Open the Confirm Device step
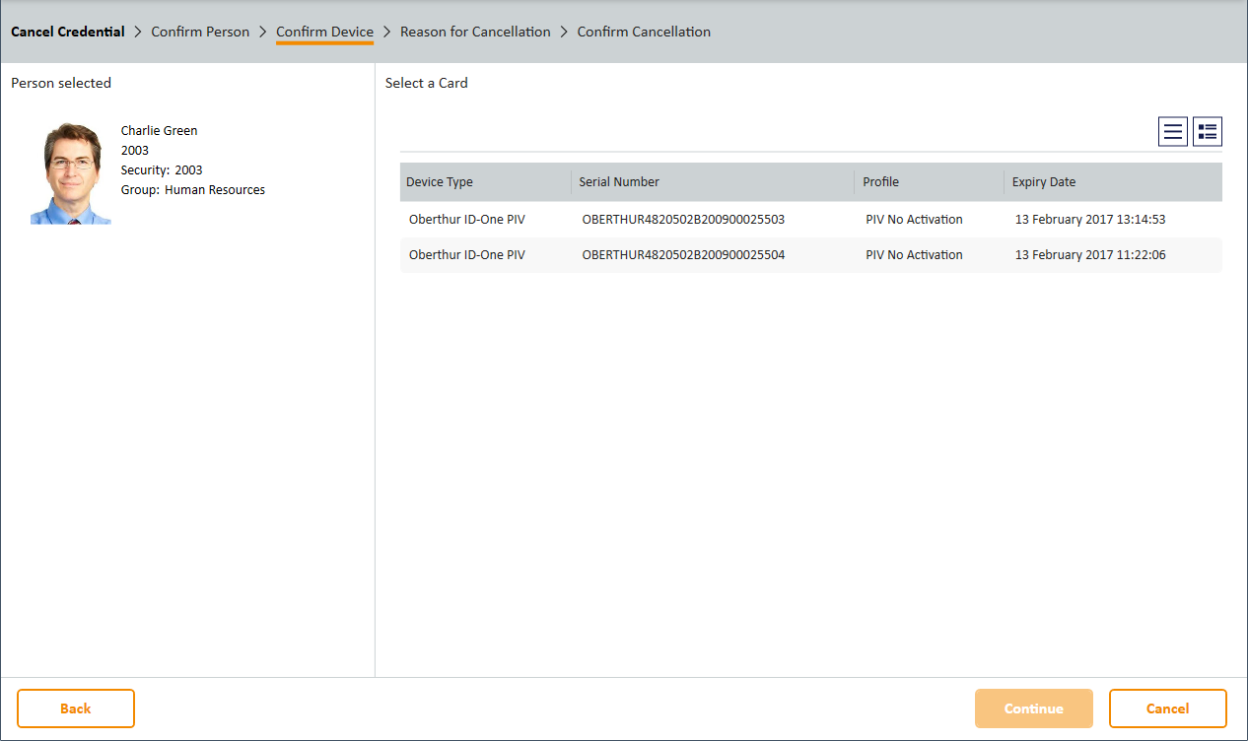This screenshot has width=1248, height=741. coord(324,32)
